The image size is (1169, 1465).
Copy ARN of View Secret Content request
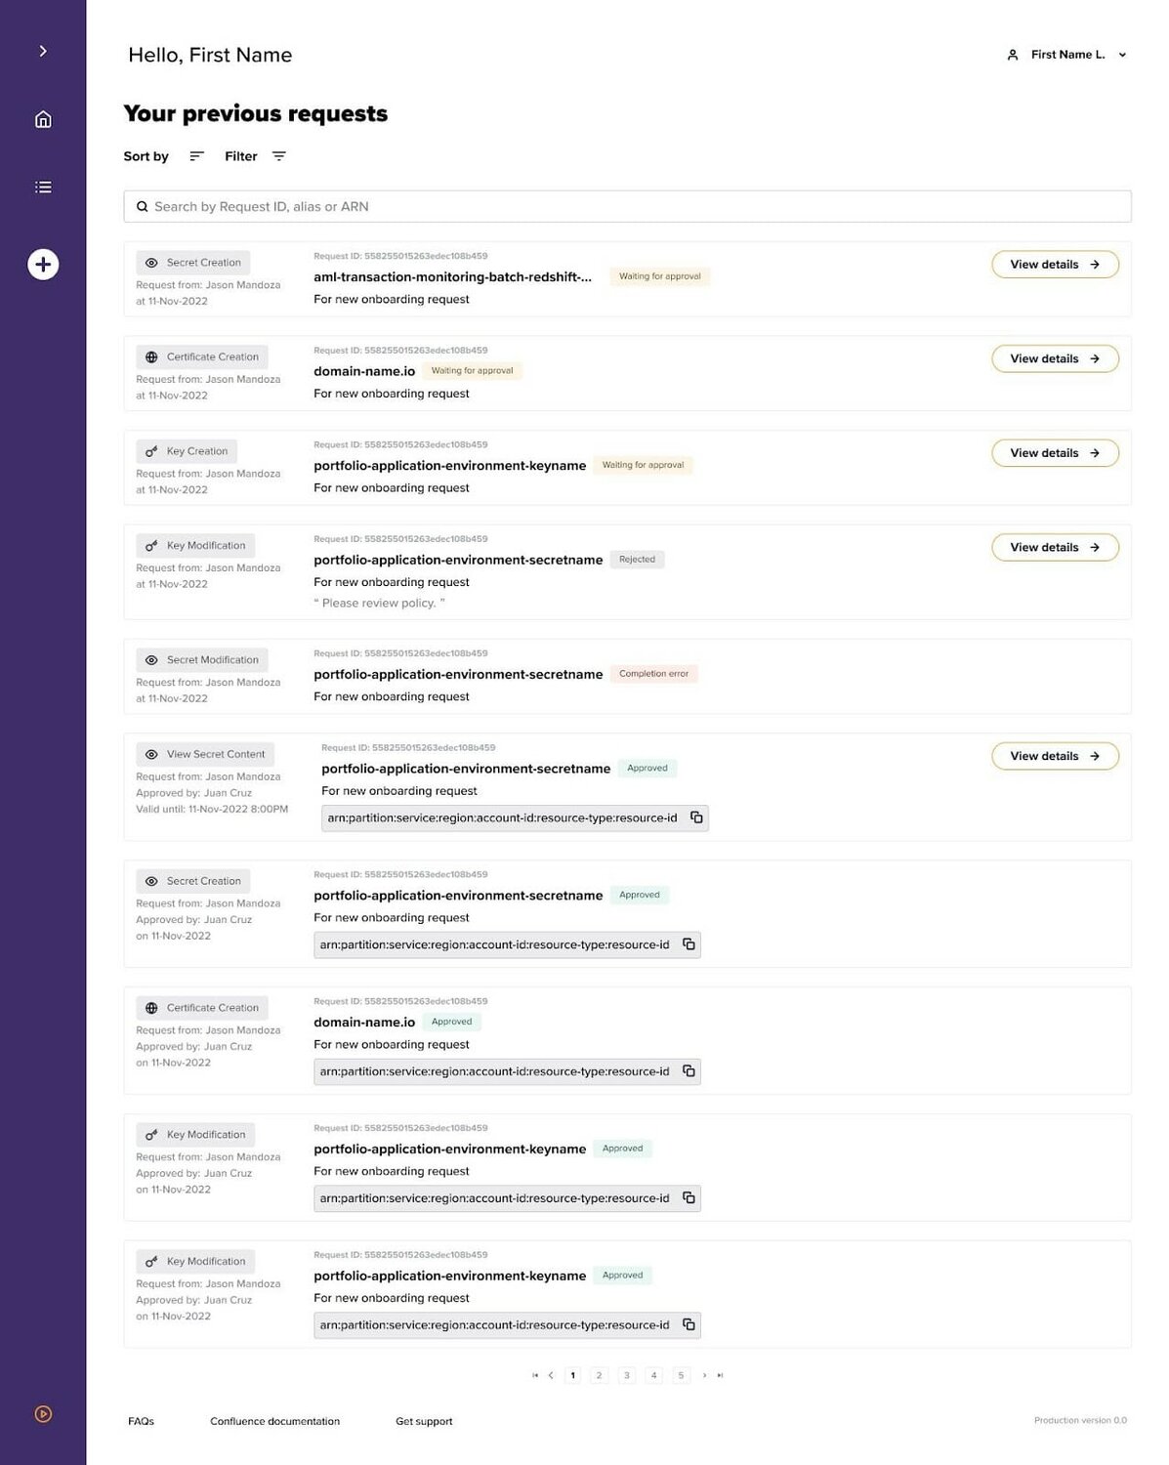tap(696, 817)
